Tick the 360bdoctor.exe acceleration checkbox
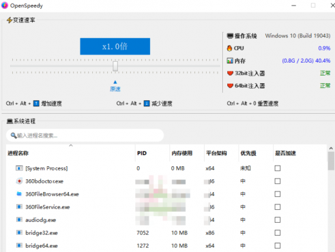This screenshot has width=335, height=252. point(278,181)
